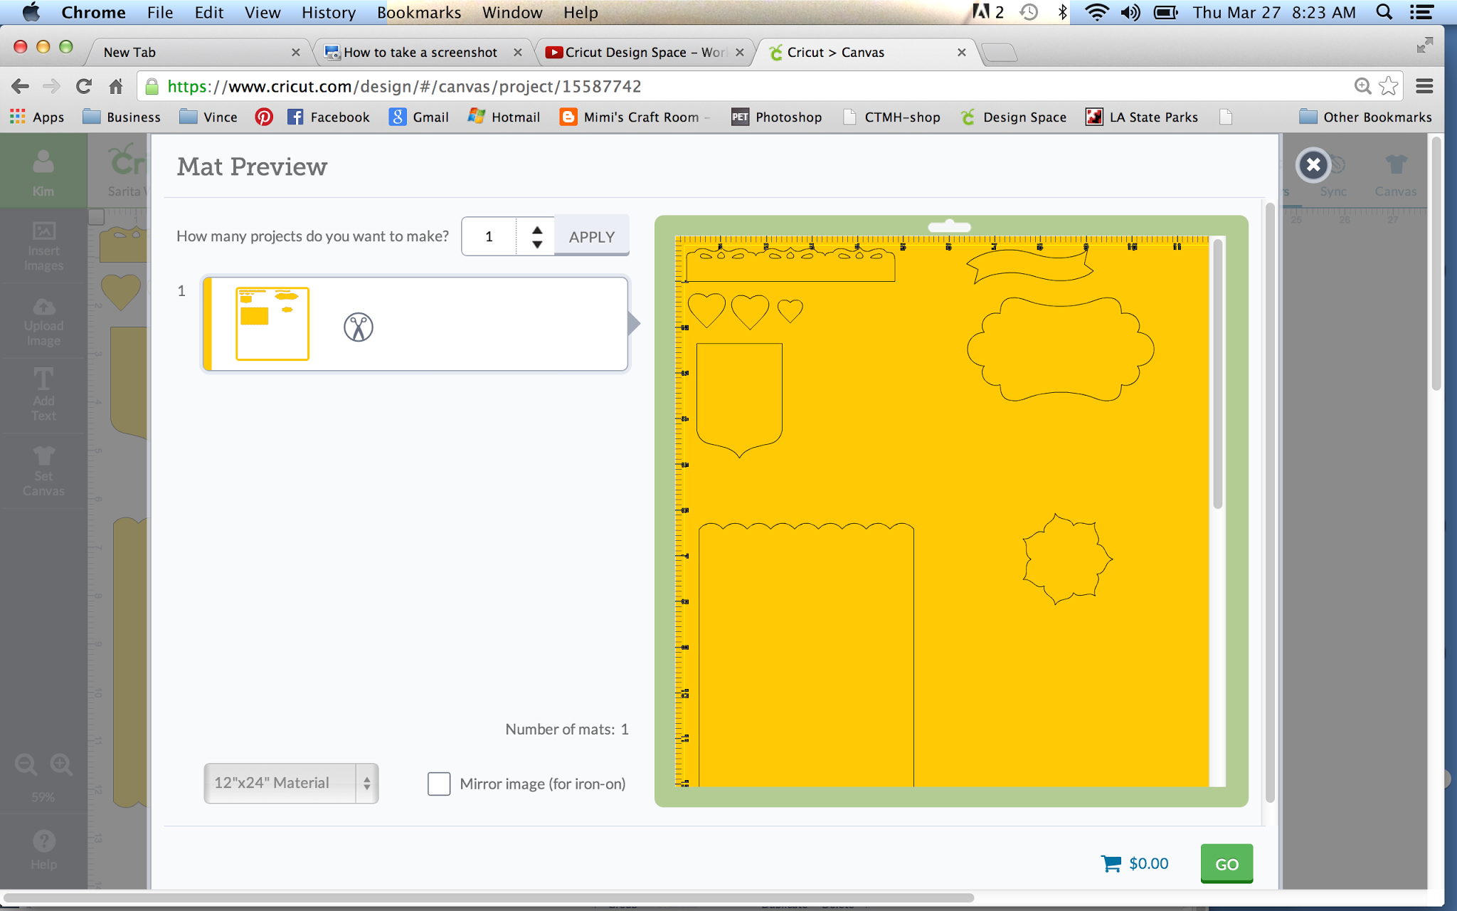Click the shopping cart icon
This screenshot has height=911, width=1457.
(1111, 863)
